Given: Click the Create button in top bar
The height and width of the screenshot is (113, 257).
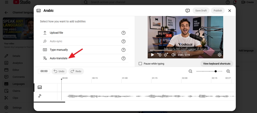Looking at the screenshot, I should tap(248, 2).
